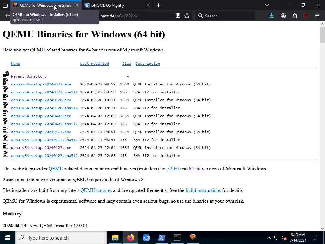Click unknown-file icon beside 20240423.sha512
Viewport: 325px width, 244px height.
coord(5,153)
